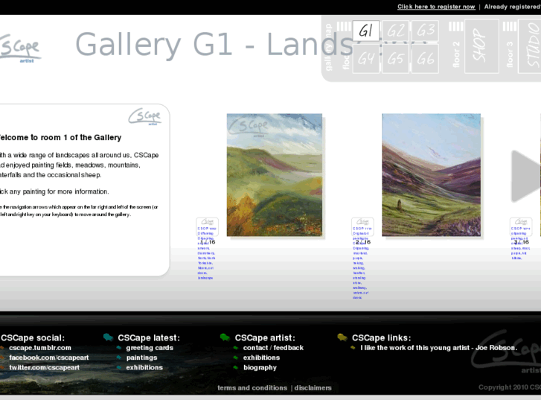
Task: Open exhibitions under CSCape latest
Action: [x=144, y=367]
